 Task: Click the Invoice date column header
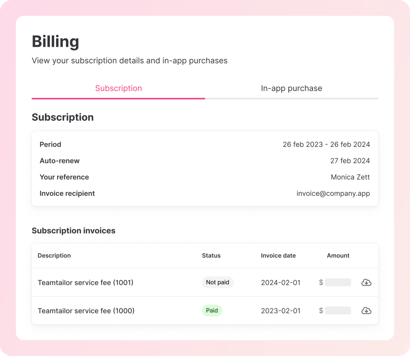tap(278, 255)
